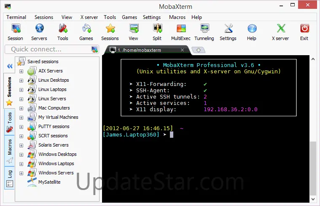Open the Help toolbar icon

(252, 29)
